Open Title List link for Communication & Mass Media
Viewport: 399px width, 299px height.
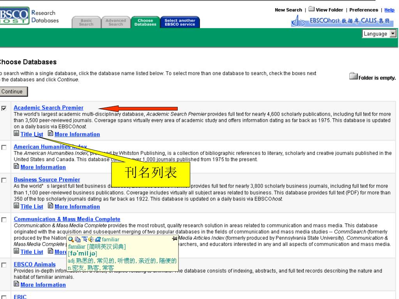coord(32,252)
